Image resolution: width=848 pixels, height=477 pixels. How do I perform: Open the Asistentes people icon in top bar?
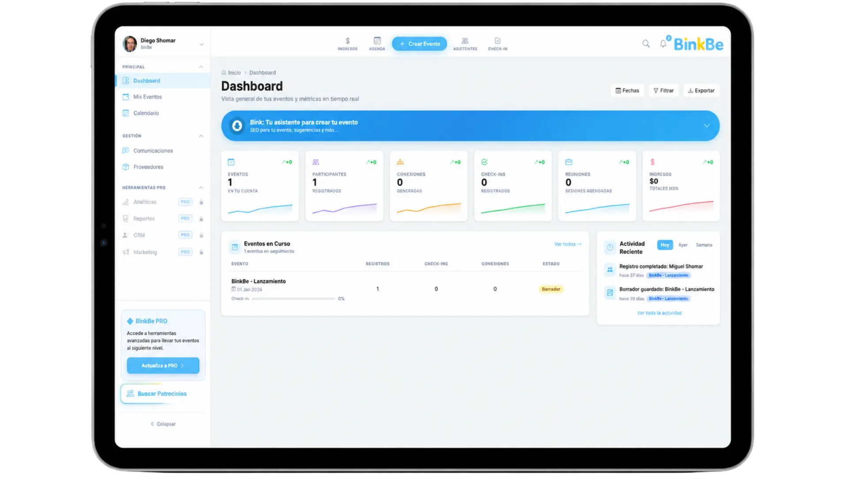tap(465, 41)
